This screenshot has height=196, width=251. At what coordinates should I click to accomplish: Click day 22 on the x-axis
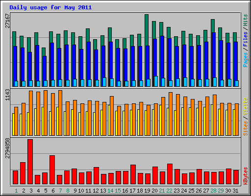point(169,191)
